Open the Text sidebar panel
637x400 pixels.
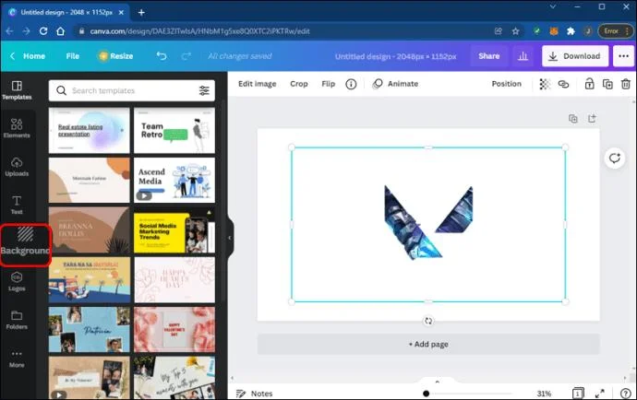coord(17,205)
